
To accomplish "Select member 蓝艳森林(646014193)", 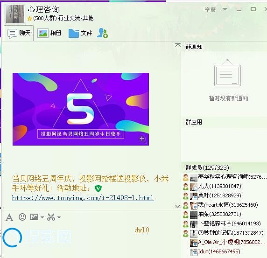I will (x=225, y=223).
